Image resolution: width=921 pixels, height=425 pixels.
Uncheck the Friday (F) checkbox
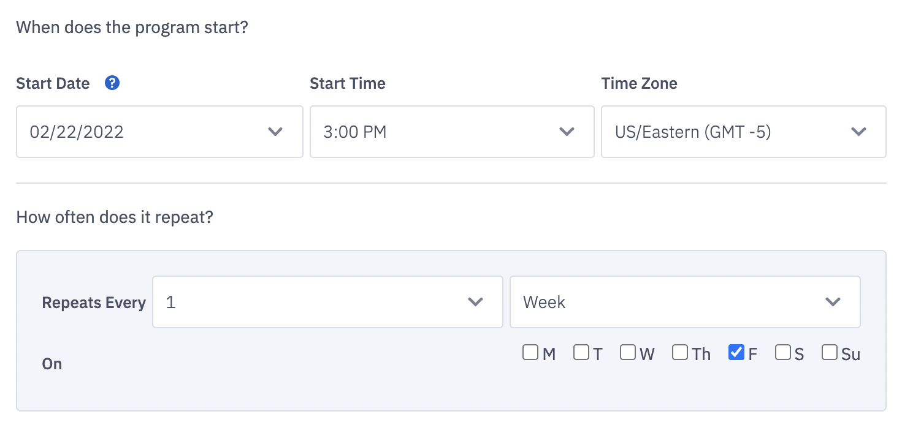[736, 353]
